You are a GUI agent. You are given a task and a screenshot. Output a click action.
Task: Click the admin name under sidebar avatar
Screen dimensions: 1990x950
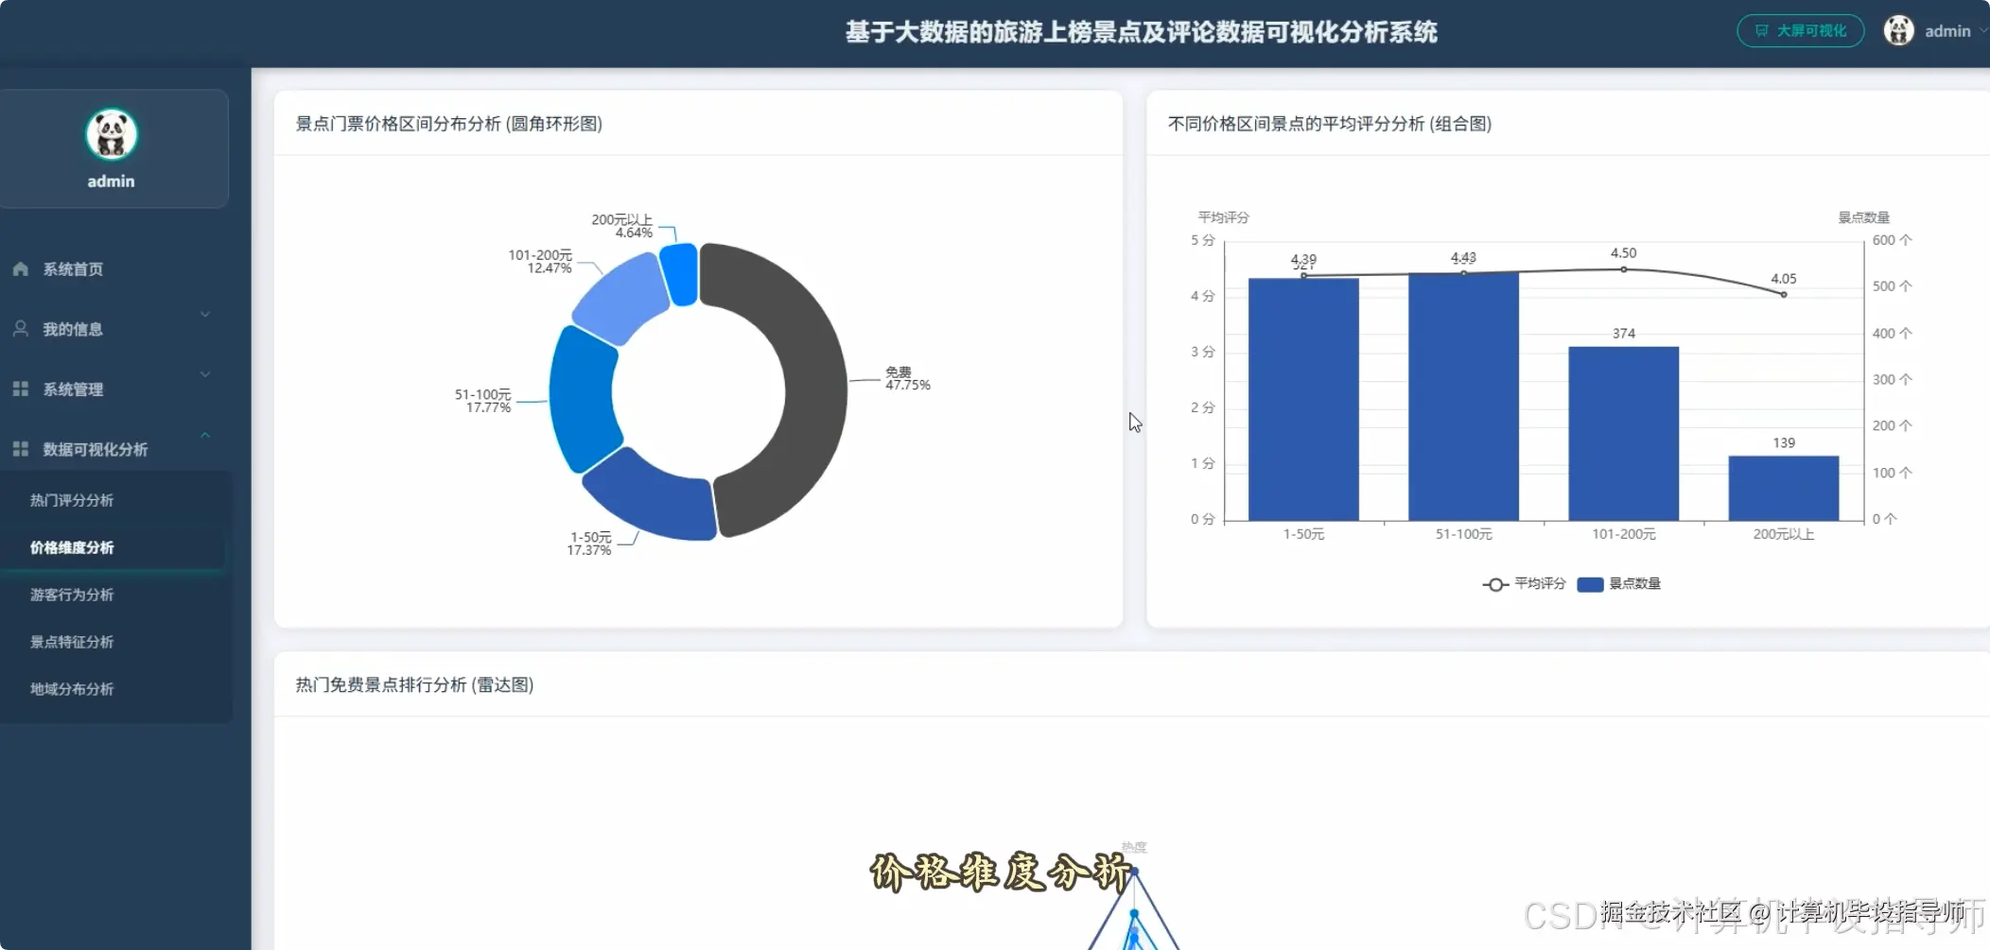111,181
